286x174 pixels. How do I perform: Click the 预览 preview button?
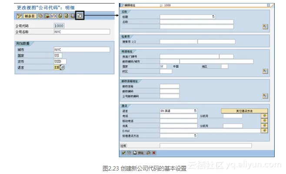coord(139,153)
